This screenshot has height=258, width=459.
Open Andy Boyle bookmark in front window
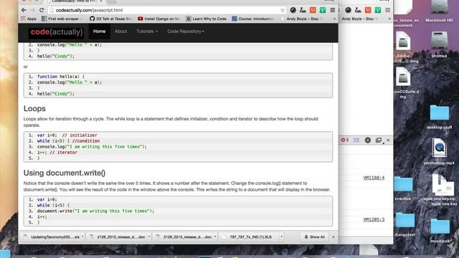click(301, 19)
